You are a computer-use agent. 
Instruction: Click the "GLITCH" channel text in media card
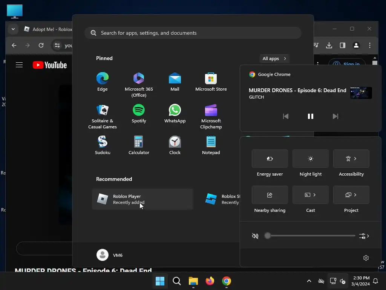click(x=256, y=97)
